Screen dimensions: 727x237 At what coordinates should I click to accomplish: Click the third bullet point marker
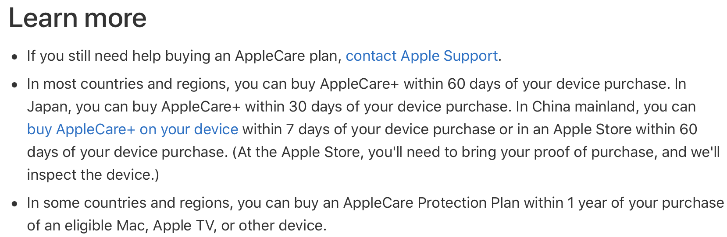pyautogui.click(x=15, y=204)
